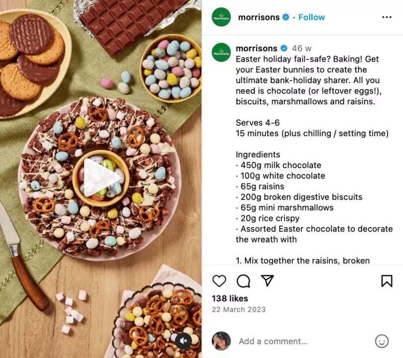Click the verified badge next to morrisons username
Viewport: 403px width, 358px height.
[x=285, y=17]
